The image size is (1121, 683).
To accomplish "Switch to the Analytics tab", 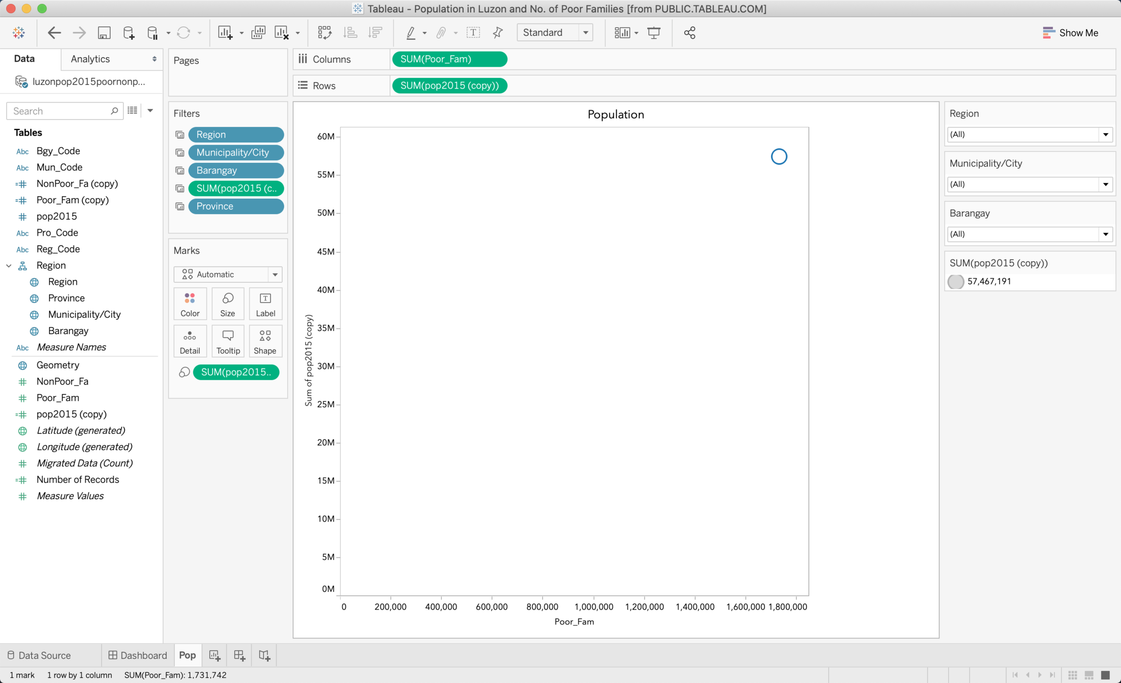I will click(91, 59).
